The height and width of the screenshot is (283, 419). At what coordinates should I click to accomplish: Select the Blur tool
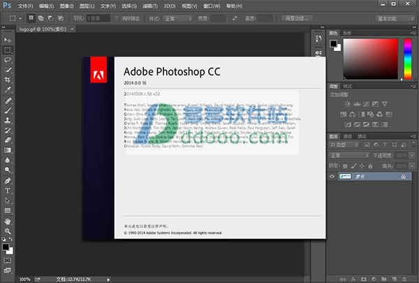click(8, 160)
